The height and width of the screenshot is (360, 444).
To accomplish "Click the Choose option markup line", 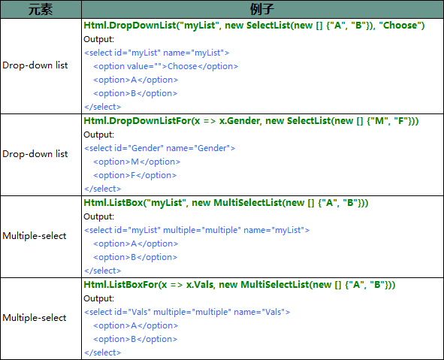I will click(x=165, y=66).
